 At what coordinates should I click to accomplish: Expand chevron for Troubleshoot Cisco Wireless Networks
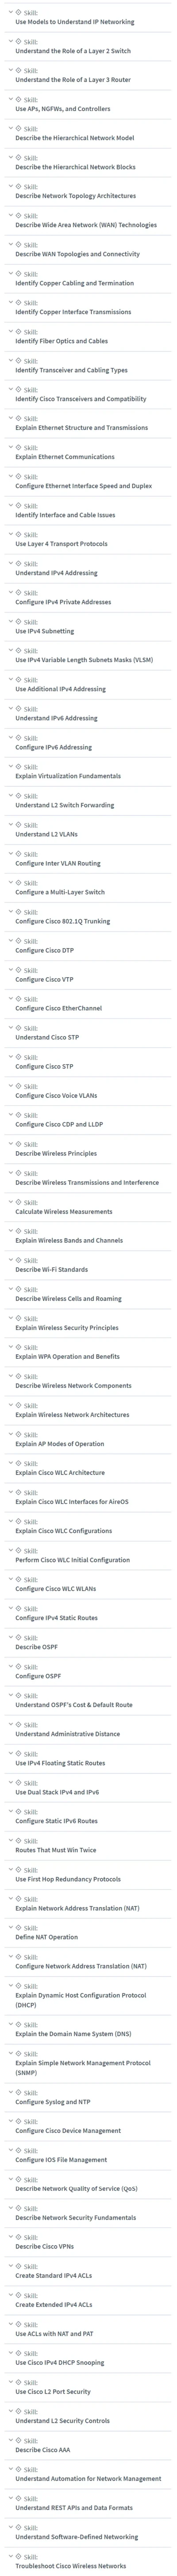pos(9,2556)
